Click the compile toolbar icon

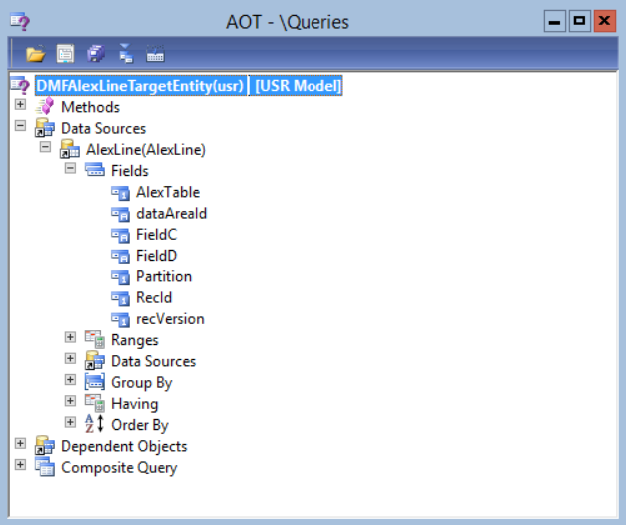coord(155,54)
